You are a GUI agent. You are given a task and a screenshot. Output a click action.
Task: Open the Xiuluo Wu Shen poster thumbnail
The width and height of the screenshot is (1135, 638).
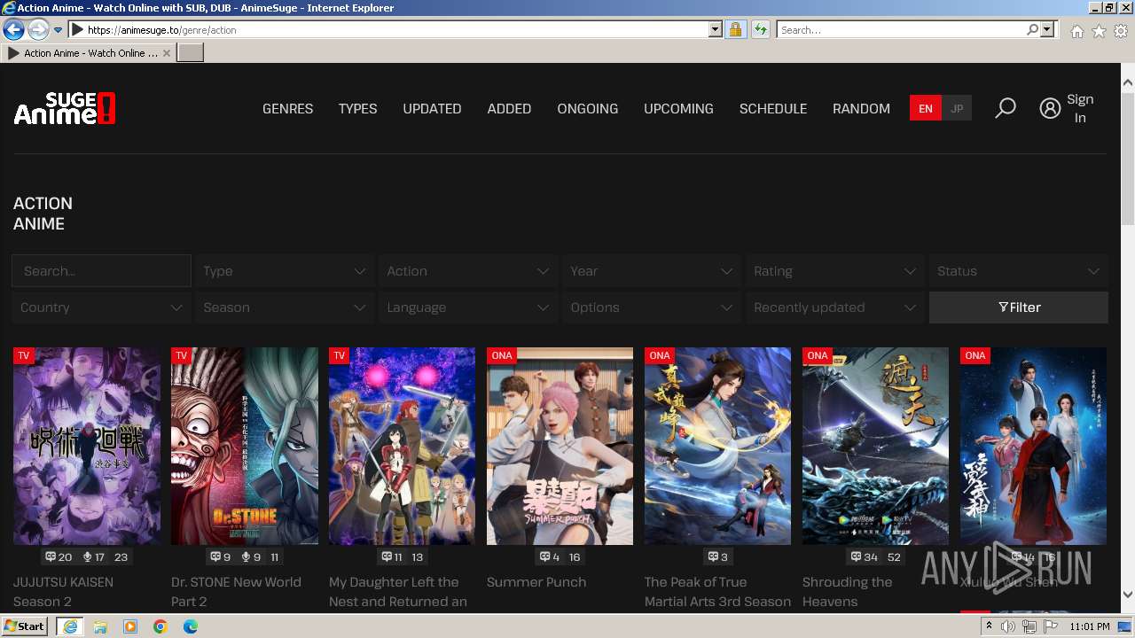pyautogui.click(x=1033, y=446)
